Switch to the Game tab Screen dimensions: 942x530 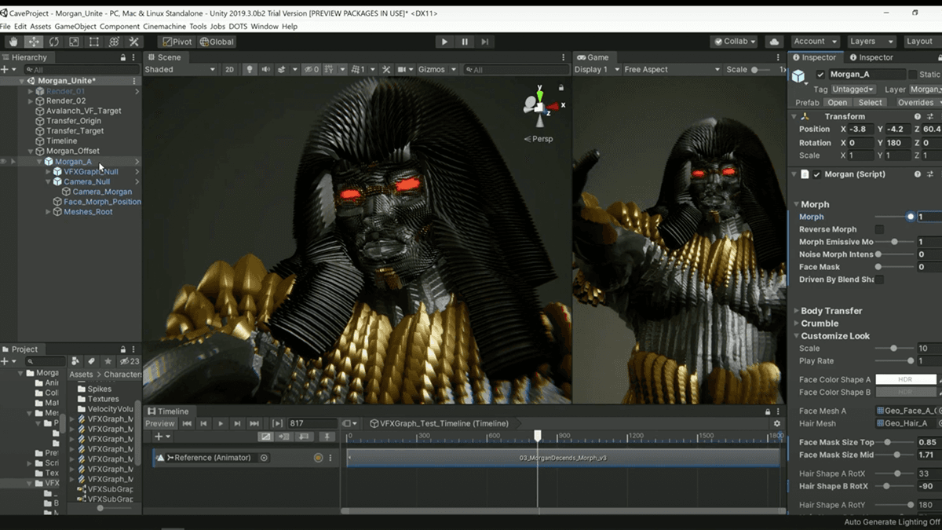(x=601, y=57)
